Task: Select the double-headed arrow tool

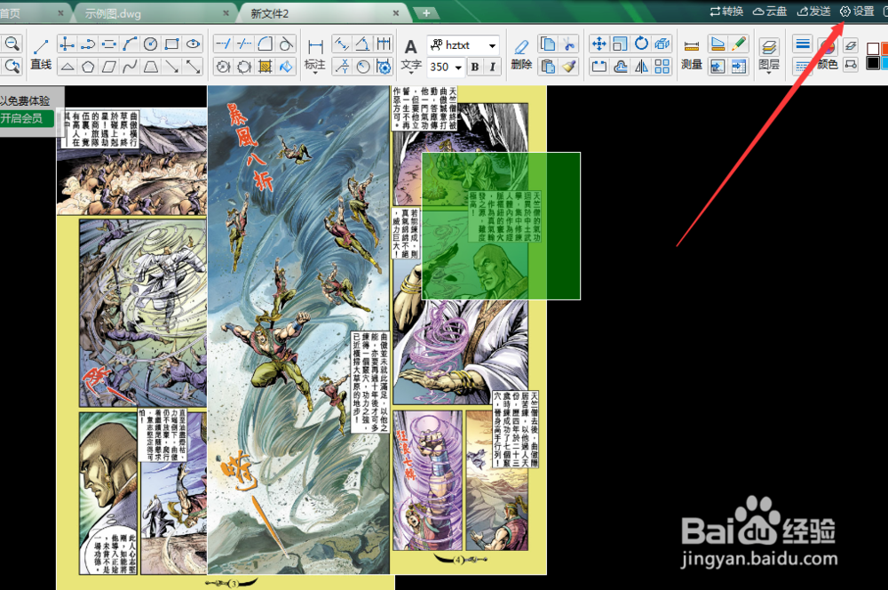Action: [x=193, y=67]
